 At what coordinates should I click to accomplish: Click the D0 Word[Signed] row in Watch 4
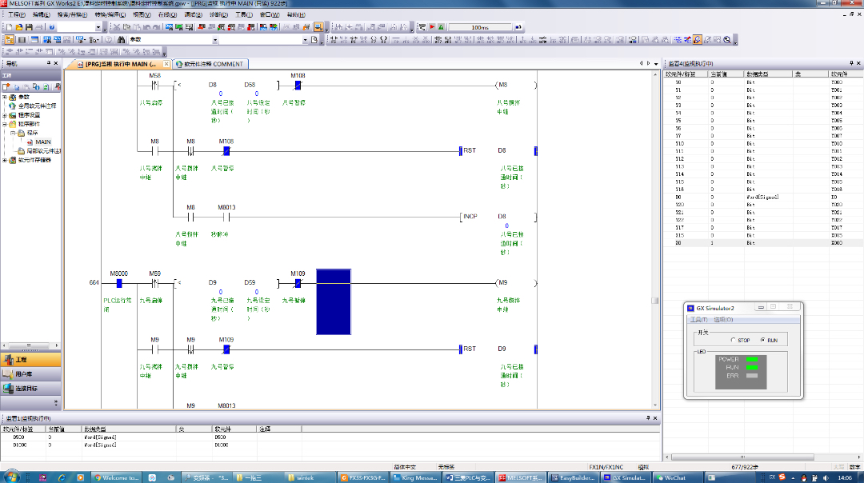(x=764, y=198)
